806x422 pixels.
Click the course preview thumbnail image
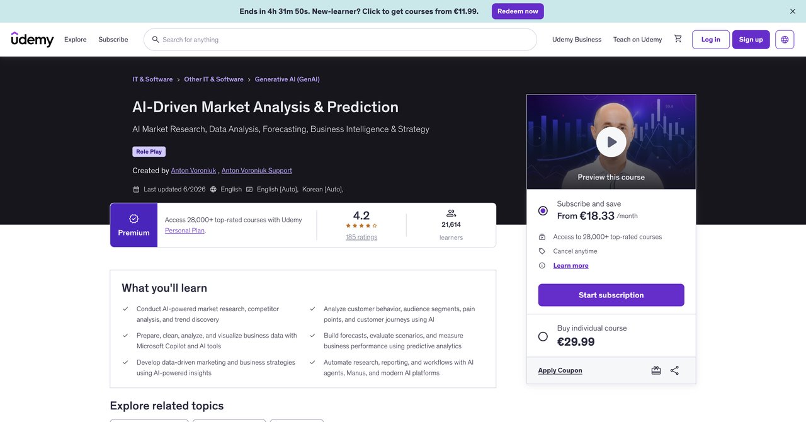point(611,142)
